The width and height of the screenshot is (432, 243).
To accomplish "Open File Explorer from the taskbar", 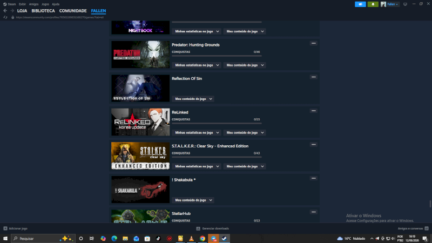I will pyautogui.click(x=125, y=239).
